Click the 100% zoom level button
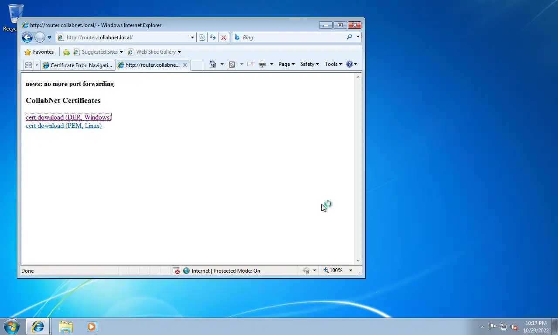The image size is (558, 335). pyautogui.click(x=333, y=270)
